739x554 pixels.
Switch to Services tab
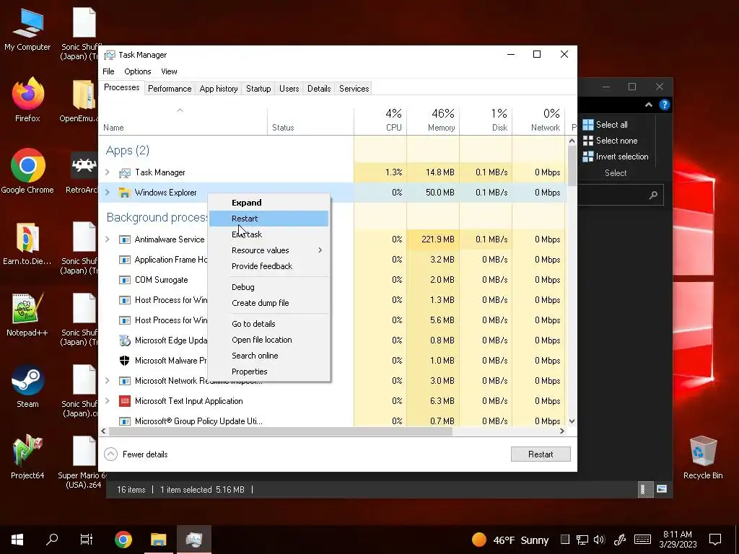click(354, 89)
